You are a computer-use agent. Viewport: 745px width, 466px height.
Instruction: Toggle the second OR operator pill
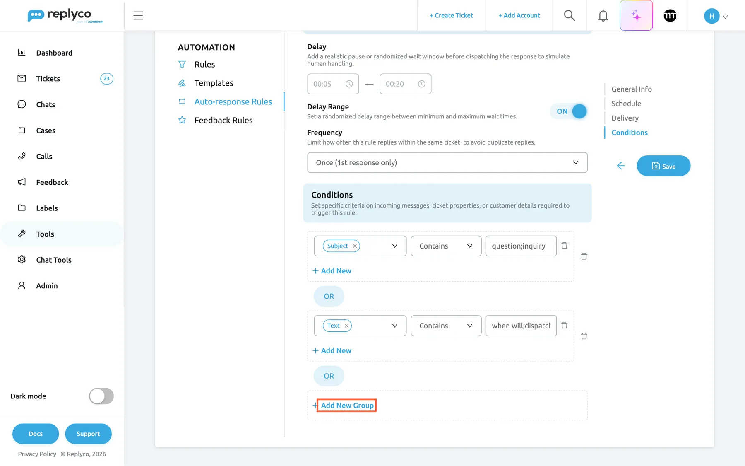pos(329,376)
